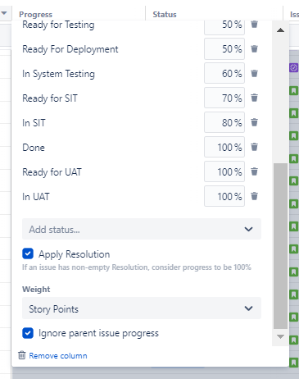Expand the Story Points weight dropdown
The image size is (299, 379).
pyautogui.click(x=142, y=308)
